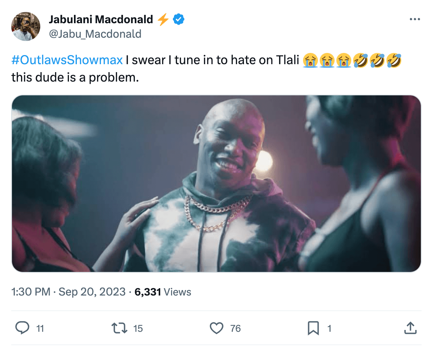Viewport: 431px width, 347px height.
Task: Click the like count 76
Action: [236, 328]
